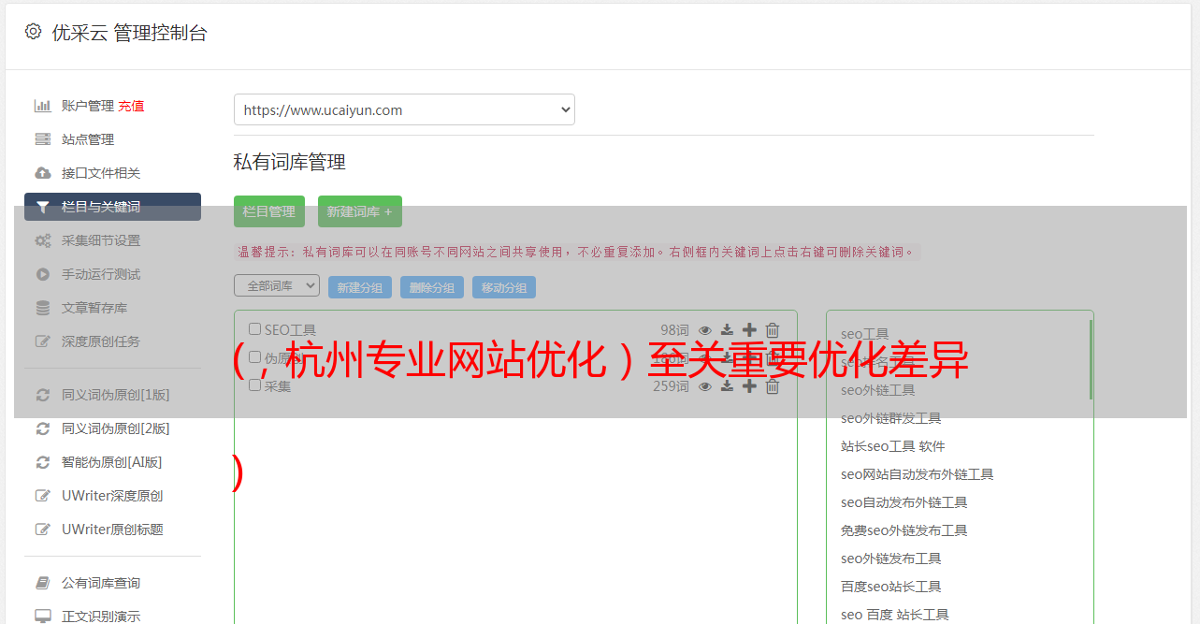1200x624 pixels.
Task: Click the 栏目管理 button
Action: [269, 211]
